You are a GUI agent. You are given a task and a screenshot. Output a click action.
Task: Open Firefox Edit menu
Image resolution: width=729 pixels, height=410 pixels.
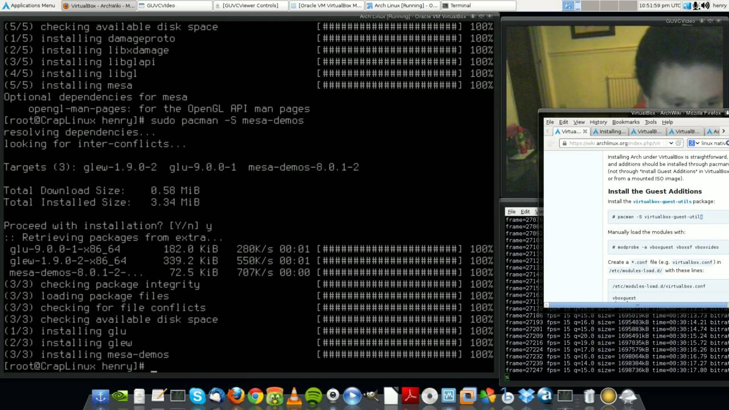click(563, 122)
